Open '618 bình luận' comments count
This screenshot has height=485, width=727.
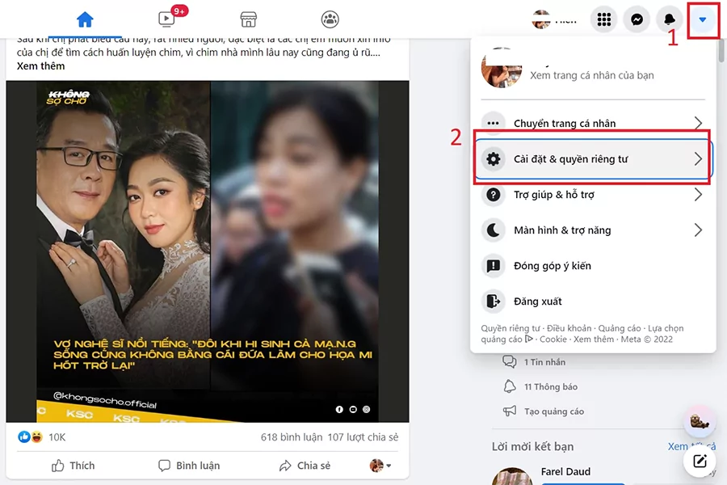[291, 437]
